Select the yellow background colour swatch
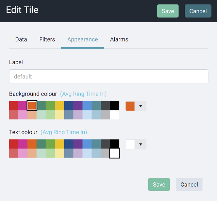The height and width of the screenshot is (201, 217). (x=60, y=106)
